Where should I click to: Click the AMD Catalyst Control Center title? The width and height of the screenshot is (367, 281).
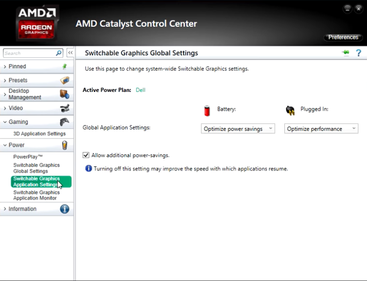tap(136, 24)
